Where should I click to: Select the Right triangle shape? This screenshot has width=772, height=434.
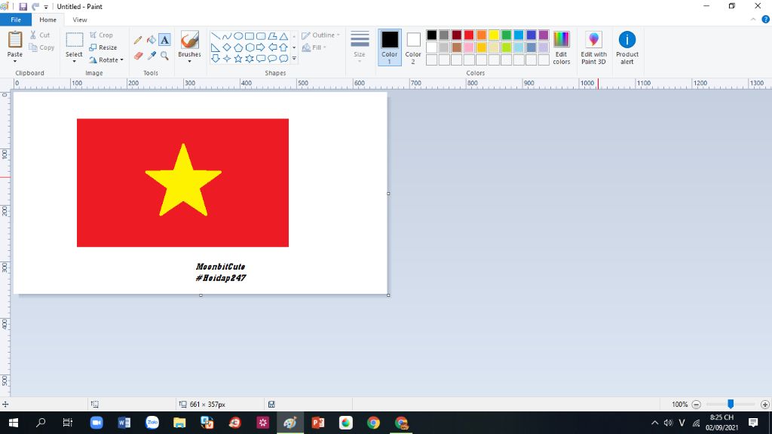pos(215,47)
